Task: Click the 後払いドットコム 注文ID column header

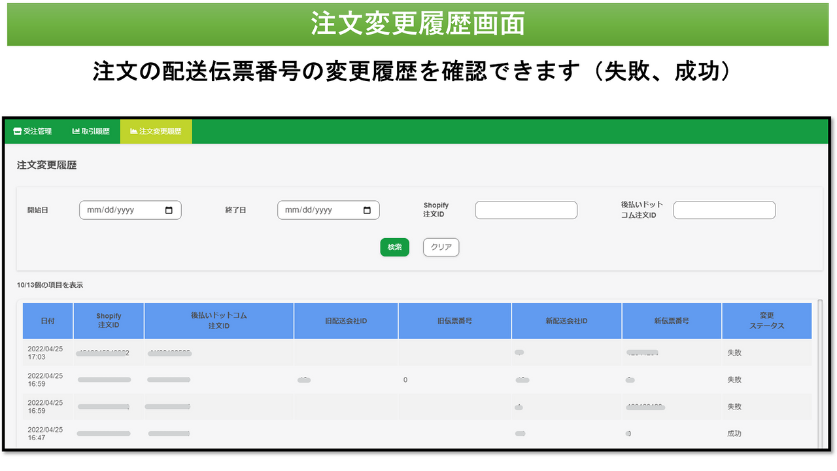Action: pos(219,321)
